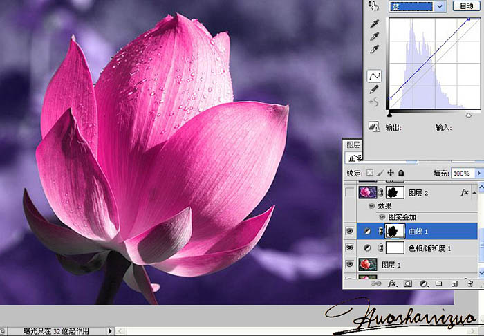
Task: Collapse effects list on 图层 2
Action: (476, 192)
